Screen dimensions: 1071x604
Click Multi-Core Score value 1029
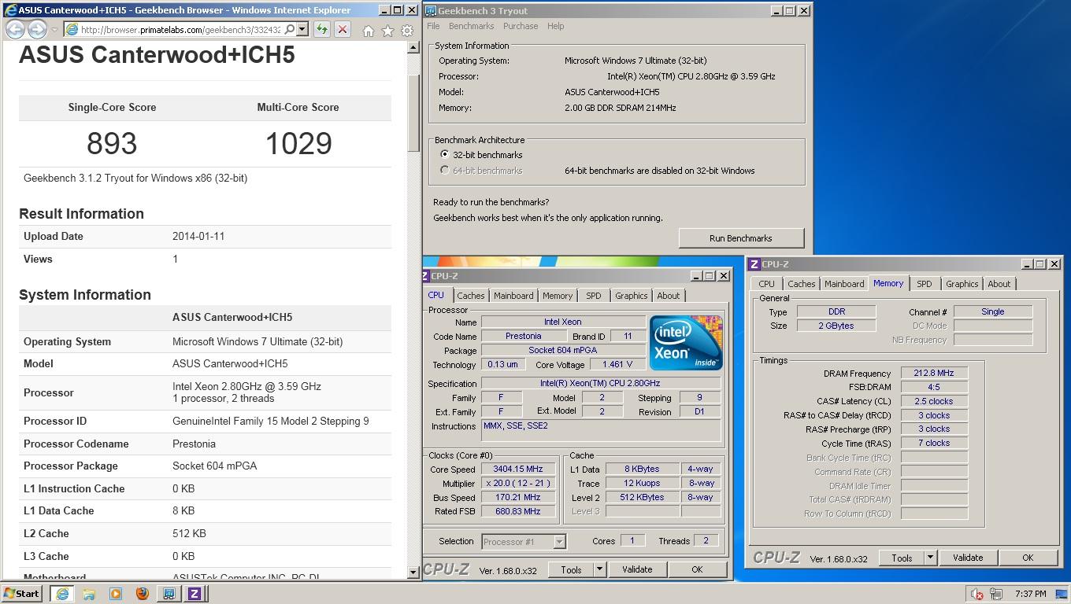298,144
